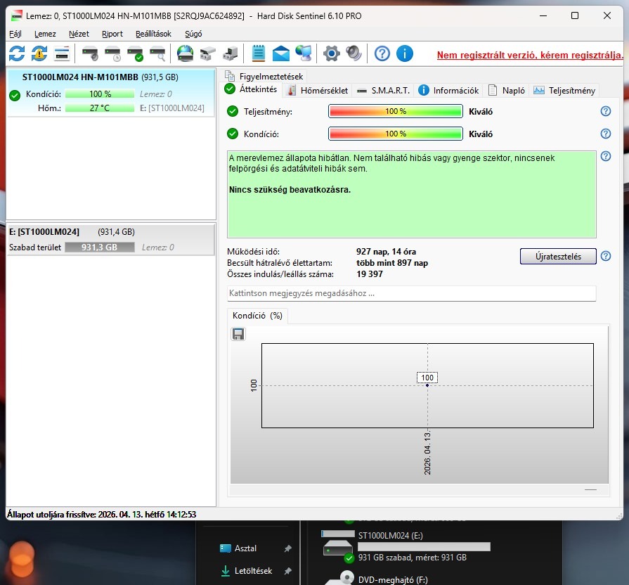Screen dimensions: 629x585
Task: Click the help icon beside Teljesítmény bar
Action: coord(606,111)
